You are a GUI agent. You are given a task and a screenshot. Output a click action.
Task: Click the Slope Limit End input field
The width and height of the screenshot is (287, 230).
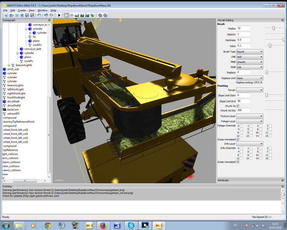tap(243, 101)
